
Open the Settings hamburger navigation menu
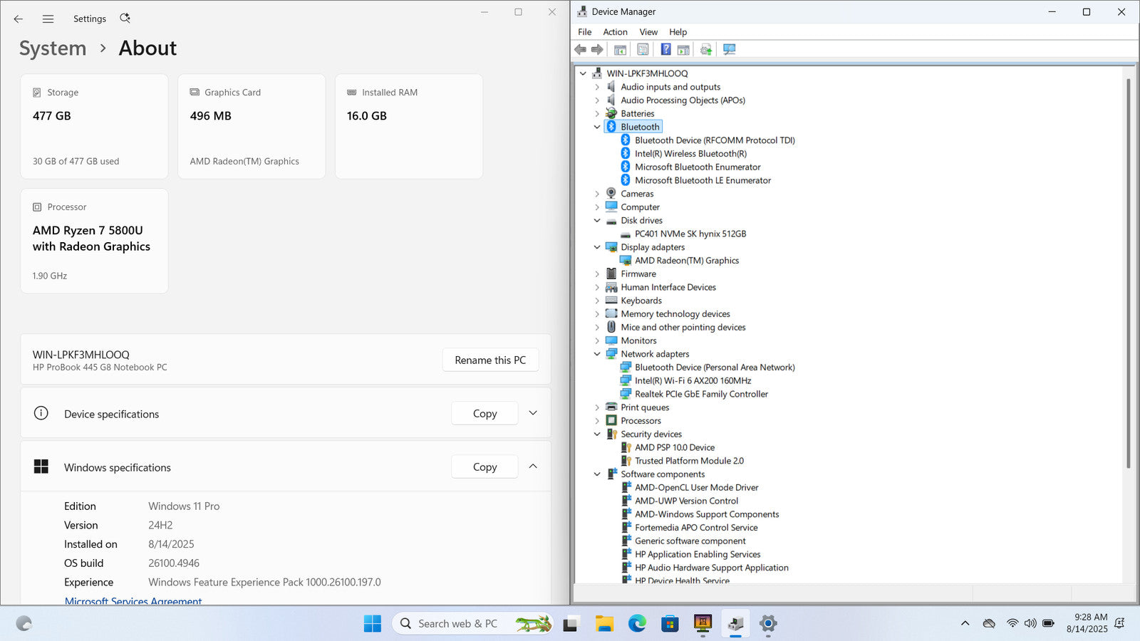pyautogui.click(x=48, y=19)
